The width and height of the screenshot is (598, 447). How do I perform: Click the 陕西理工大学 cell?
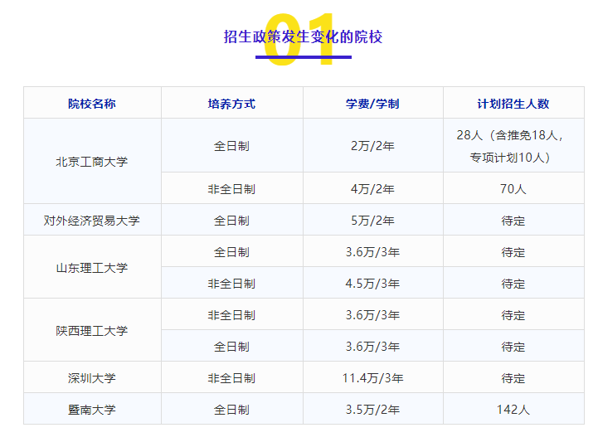point(92,331)
